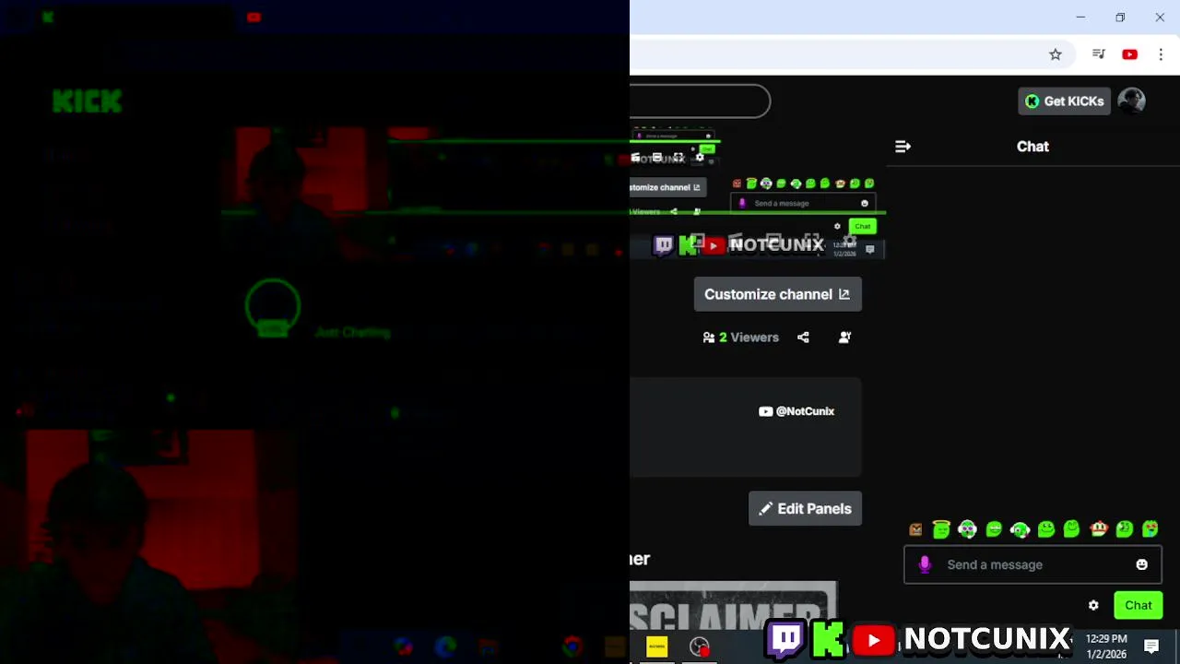Open chat settings gear icon

pos(1093,605)
